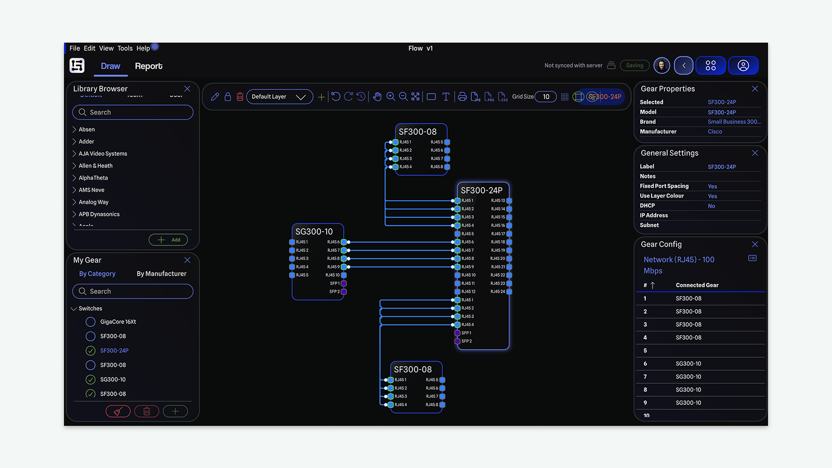Expand the AJA Video Systems folder
Screen dimensions: 832x468
[x=74, y=153]
